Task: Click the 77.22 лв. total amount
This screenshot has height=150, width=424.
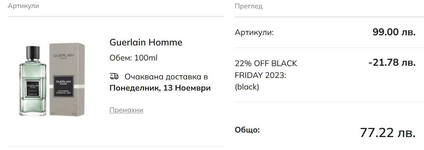Action: tap(388, 133)
